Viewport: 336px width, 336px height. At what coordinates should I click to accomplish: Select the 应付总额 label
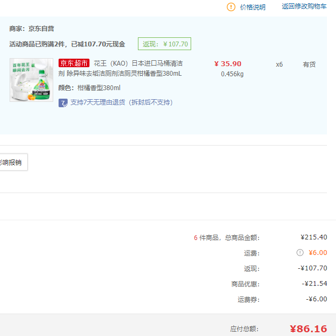pos(244,329)
